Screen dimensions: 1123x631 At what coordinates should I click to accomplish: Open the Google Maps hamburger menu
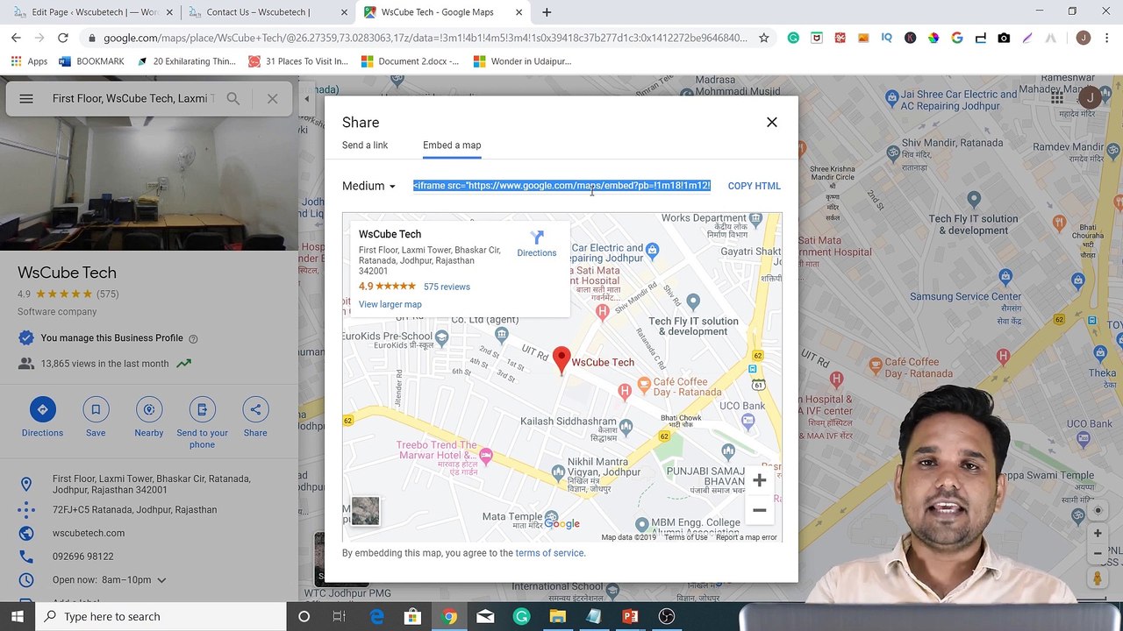point(26,98)
